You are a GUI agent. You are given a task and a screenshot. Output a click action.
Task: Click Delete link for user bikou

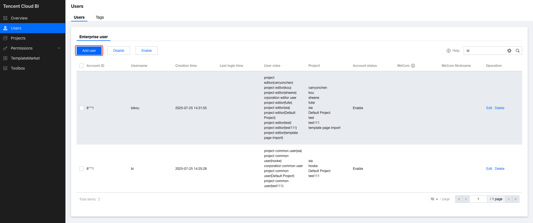point(499,108)
